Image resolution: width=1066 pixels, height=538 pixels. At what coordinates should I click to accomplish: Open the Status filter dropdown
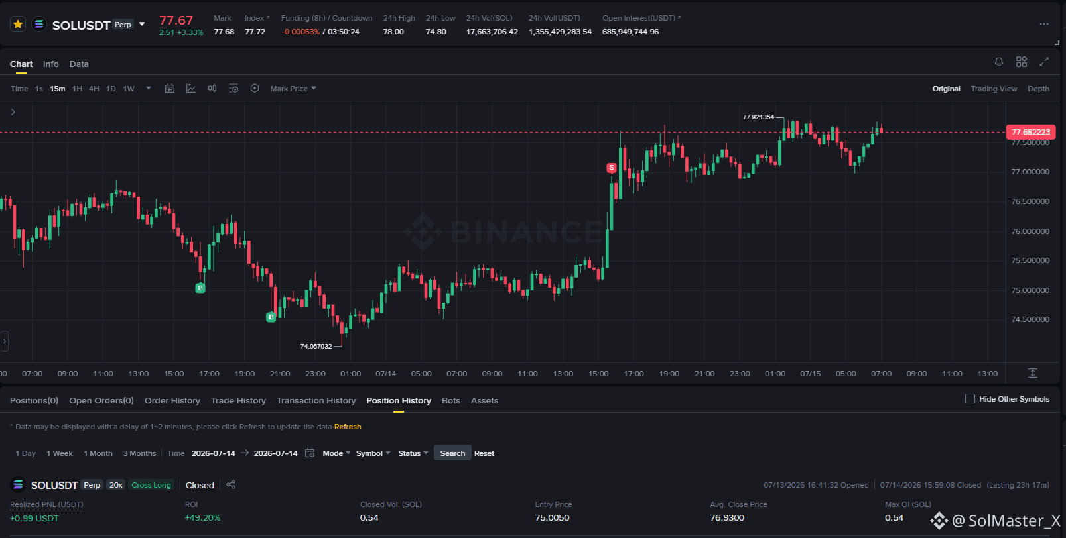click(x=413, y=453)
